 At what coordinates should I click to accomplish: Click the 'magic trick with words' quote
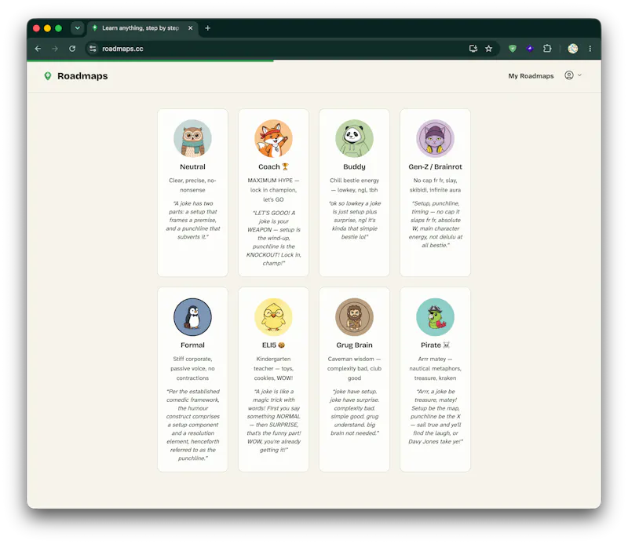(x=273, y=421)
